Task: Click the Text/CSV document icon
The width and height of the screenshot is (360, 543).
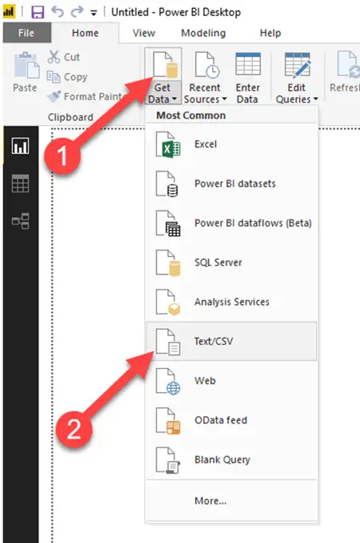Action: [x=168, y=342]
